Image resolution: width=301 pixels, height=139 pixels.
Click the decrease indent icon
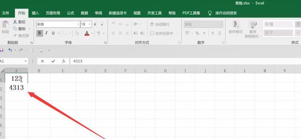(x=135, y=33)
